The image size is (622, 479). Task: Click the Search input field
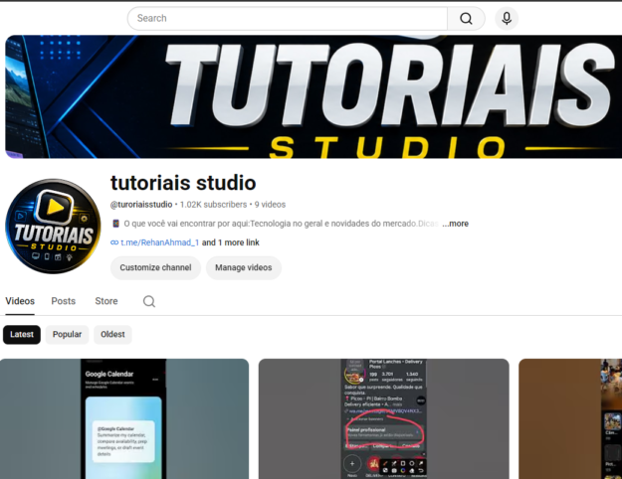point(288,19)
